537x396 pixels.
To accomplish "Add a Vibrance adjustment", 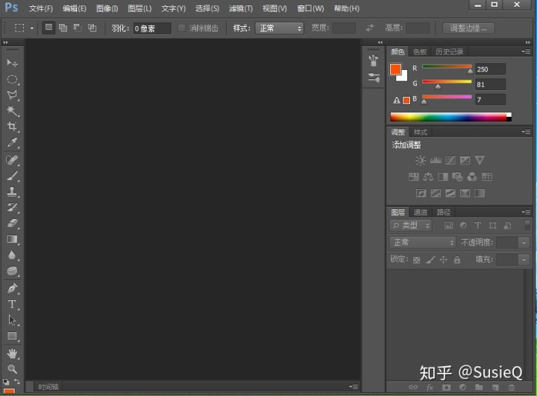I will (480, 160).
